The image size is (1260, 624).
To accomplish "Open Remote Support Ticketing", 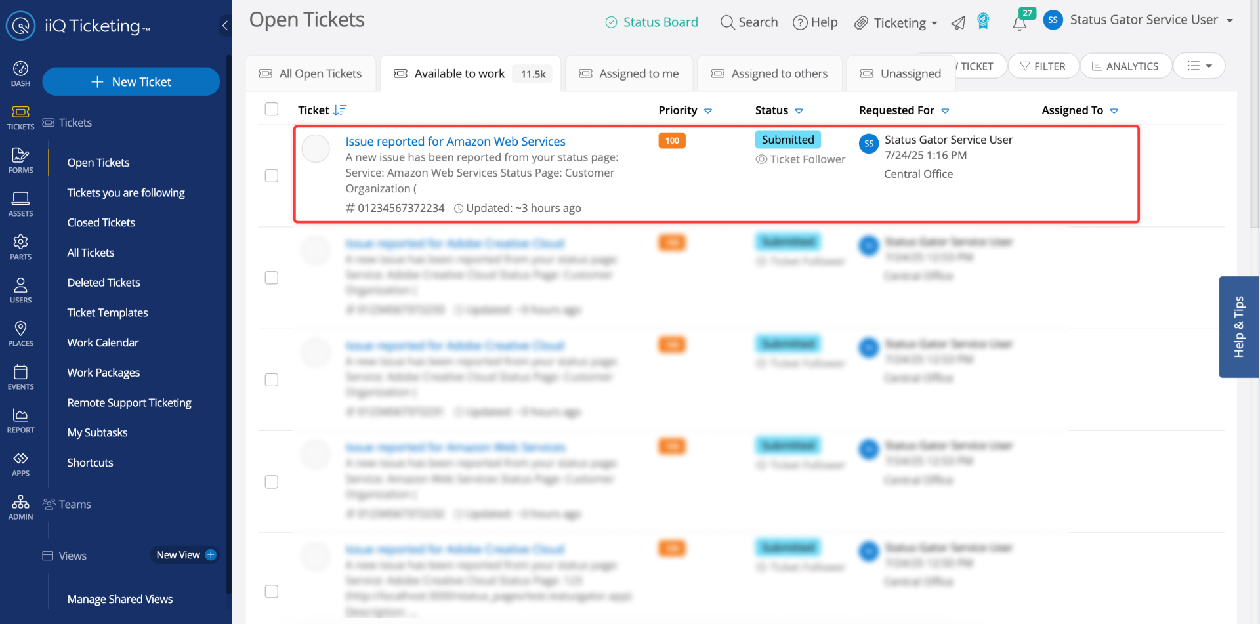I will [129, 403].
